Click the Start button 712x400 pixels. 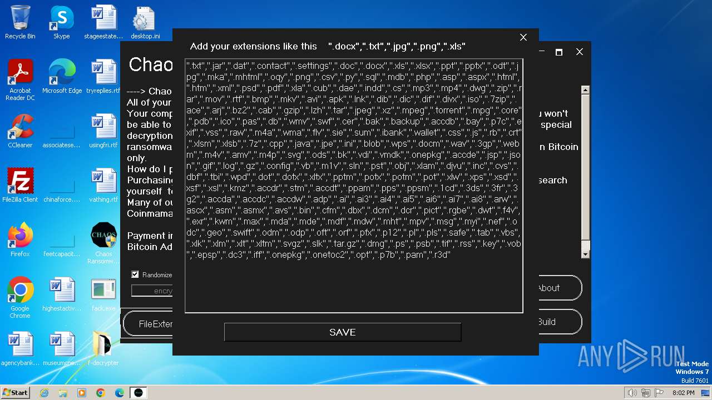[16, 393]
